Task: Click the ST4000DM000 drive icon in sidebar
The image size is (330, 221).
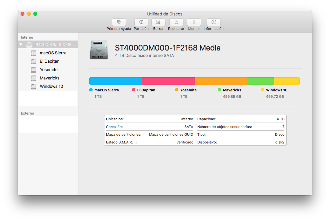Action: (x=29, y=45)
